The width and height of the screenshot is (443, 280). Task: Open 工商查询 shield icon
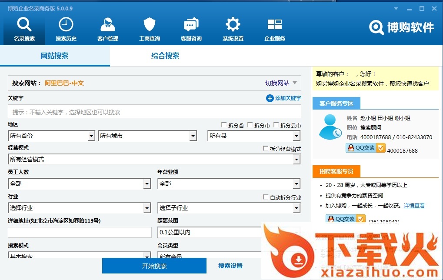(150, 25)
